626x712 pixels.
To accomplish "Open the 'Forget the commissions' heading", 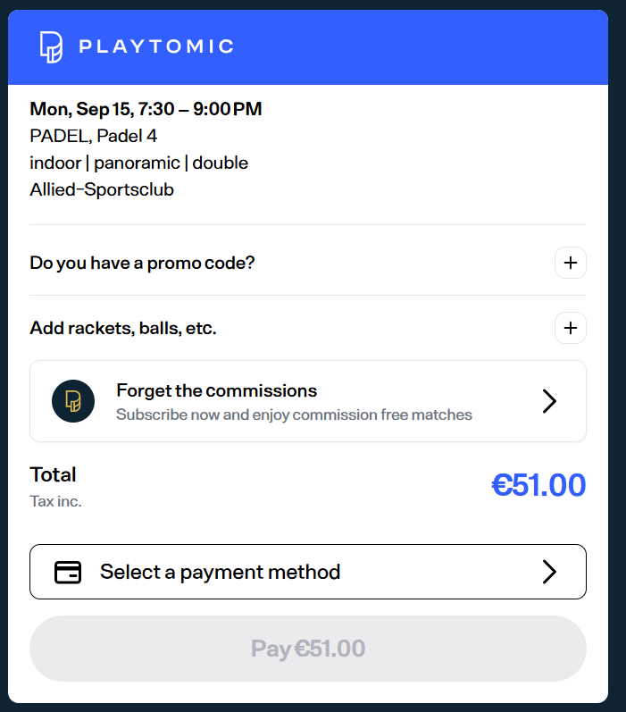I will [x=216, y=390].
